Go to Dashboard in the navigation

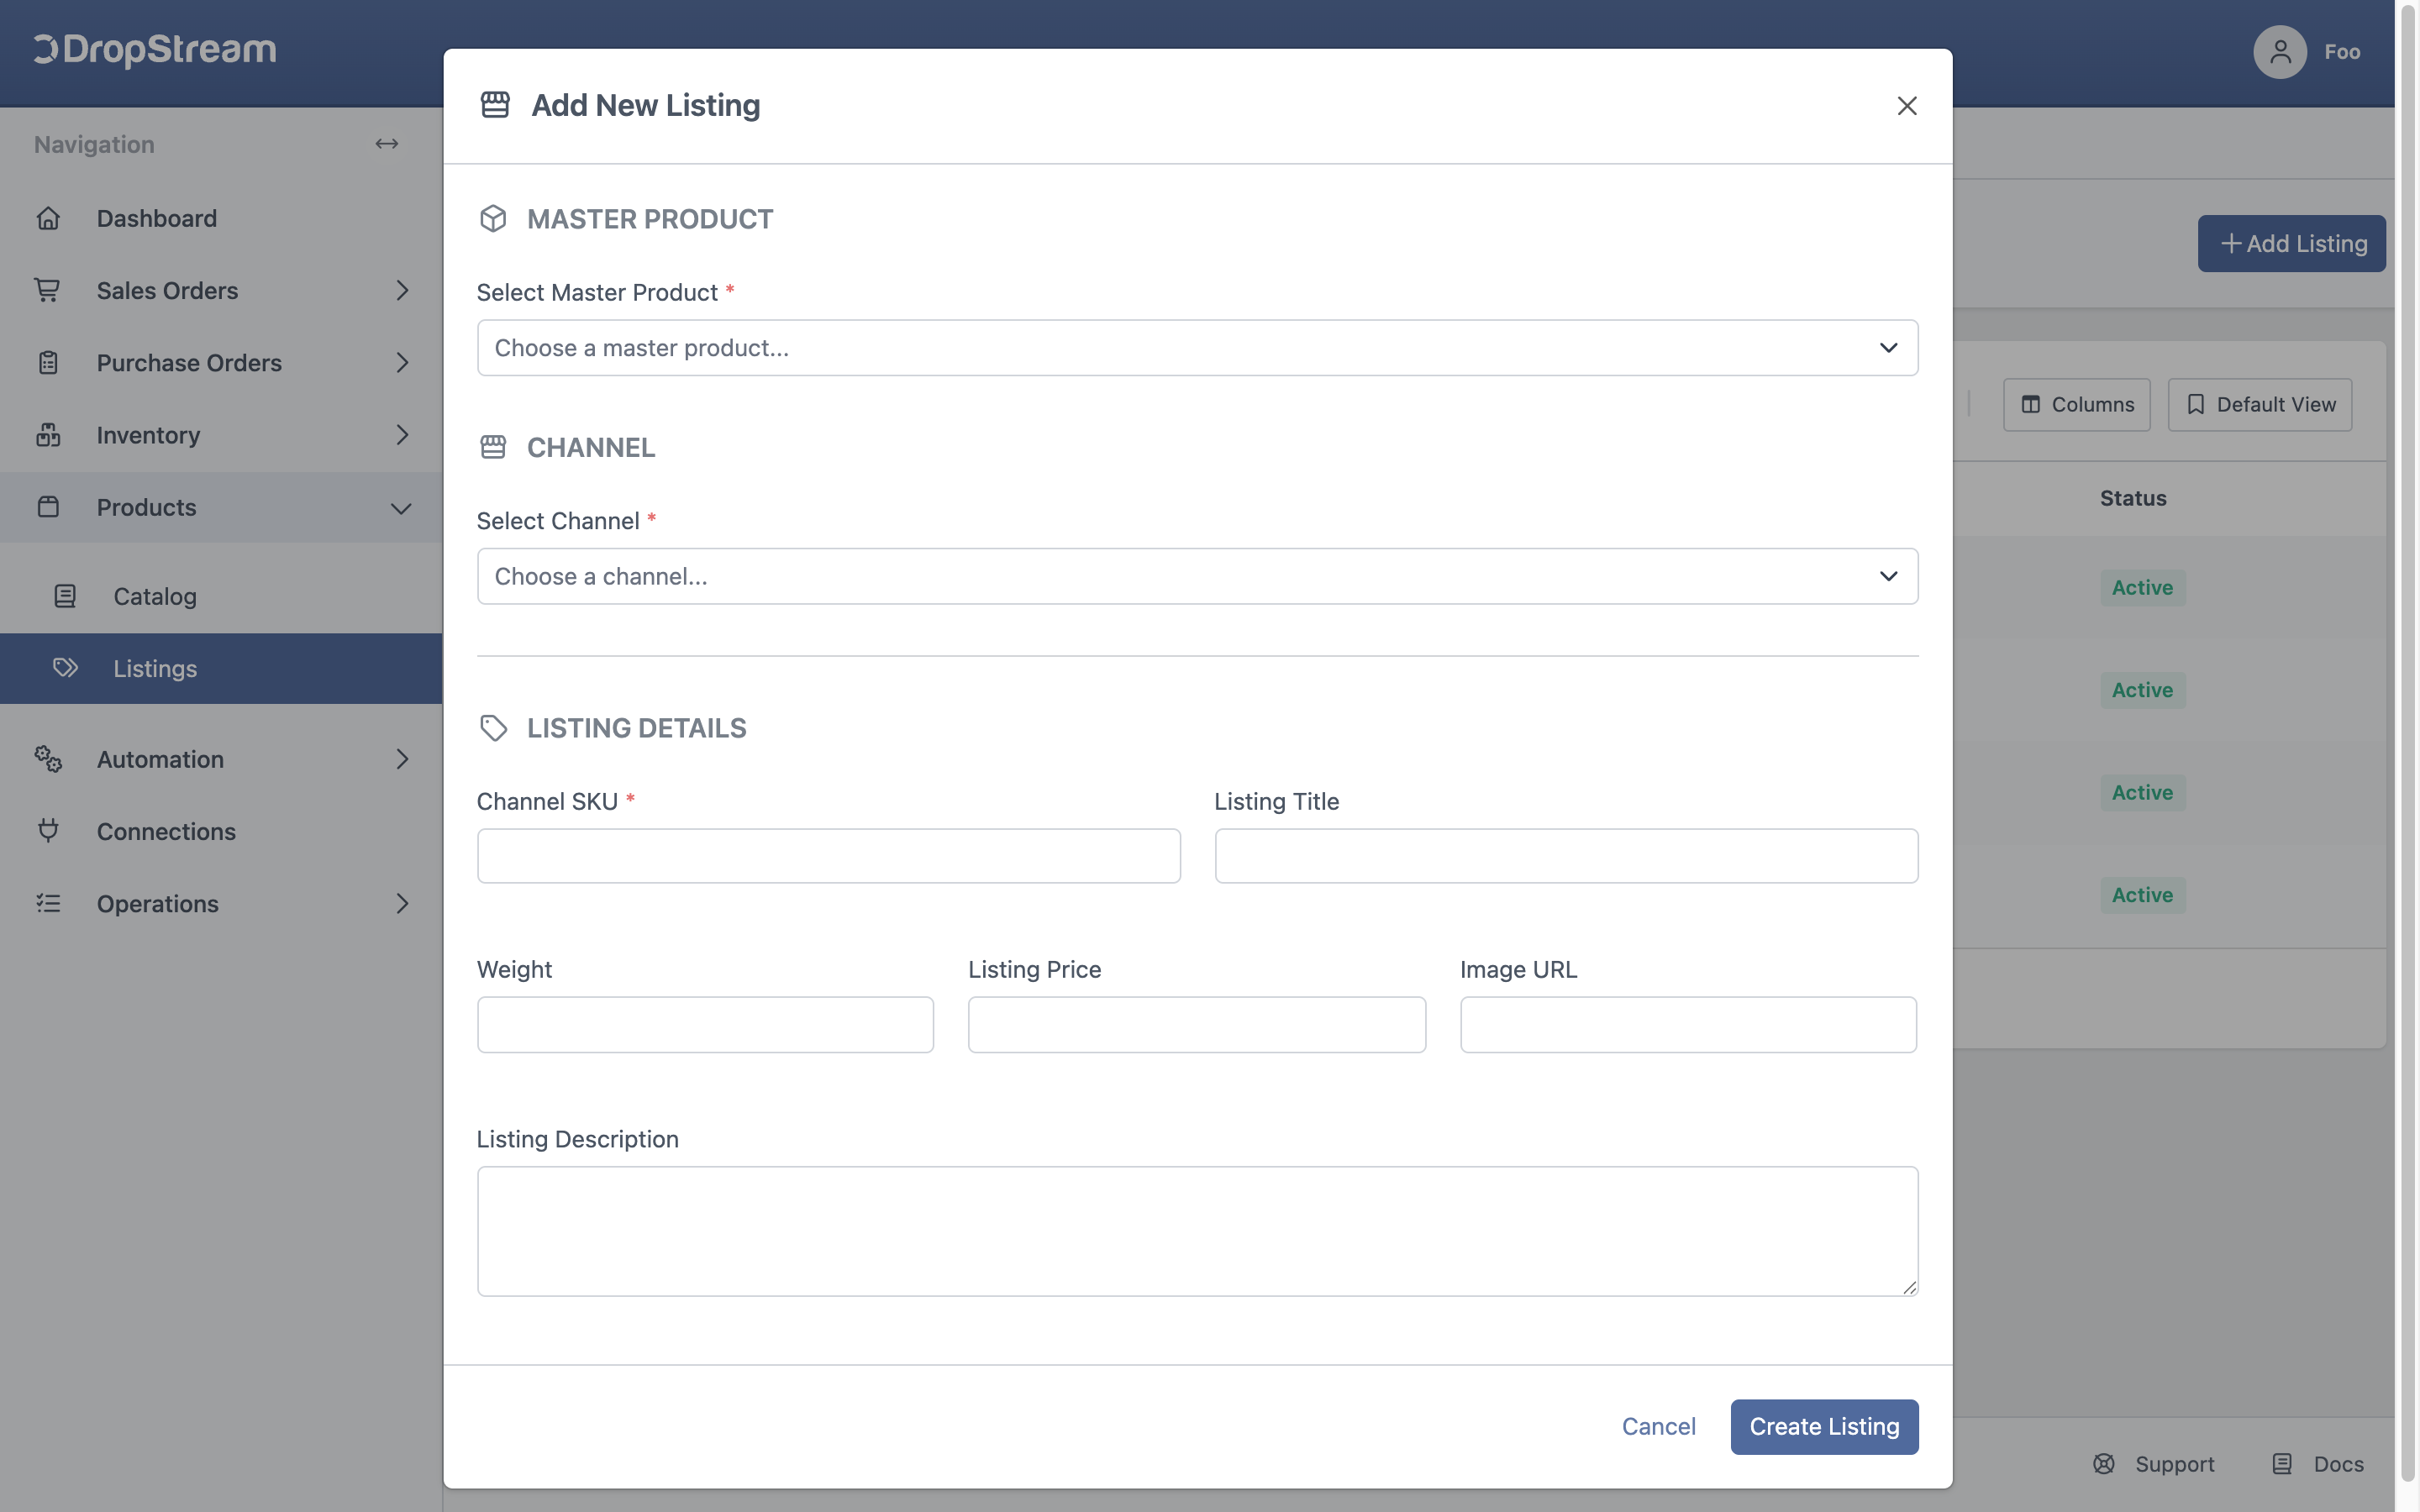(221, 218)
